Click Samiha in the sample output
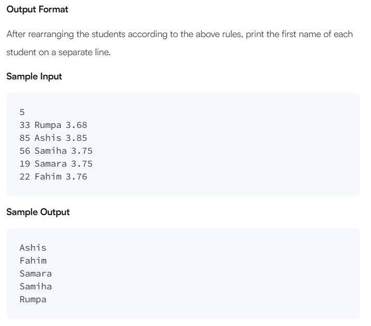The width and height of the screenshot is (371, 326). pyautogui.click(x=36, y=286)
